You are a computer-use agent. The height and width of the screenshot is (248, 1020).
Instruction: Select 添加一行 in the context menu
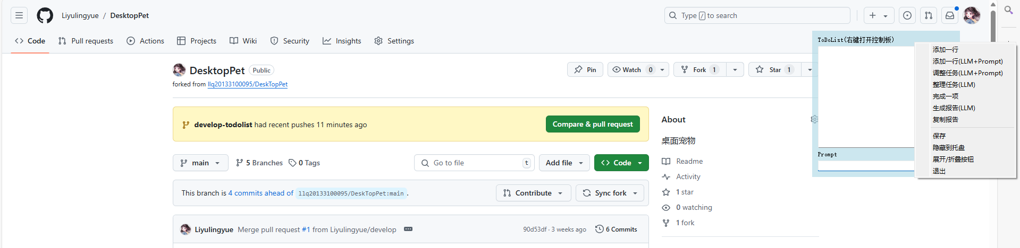(965, 50)
